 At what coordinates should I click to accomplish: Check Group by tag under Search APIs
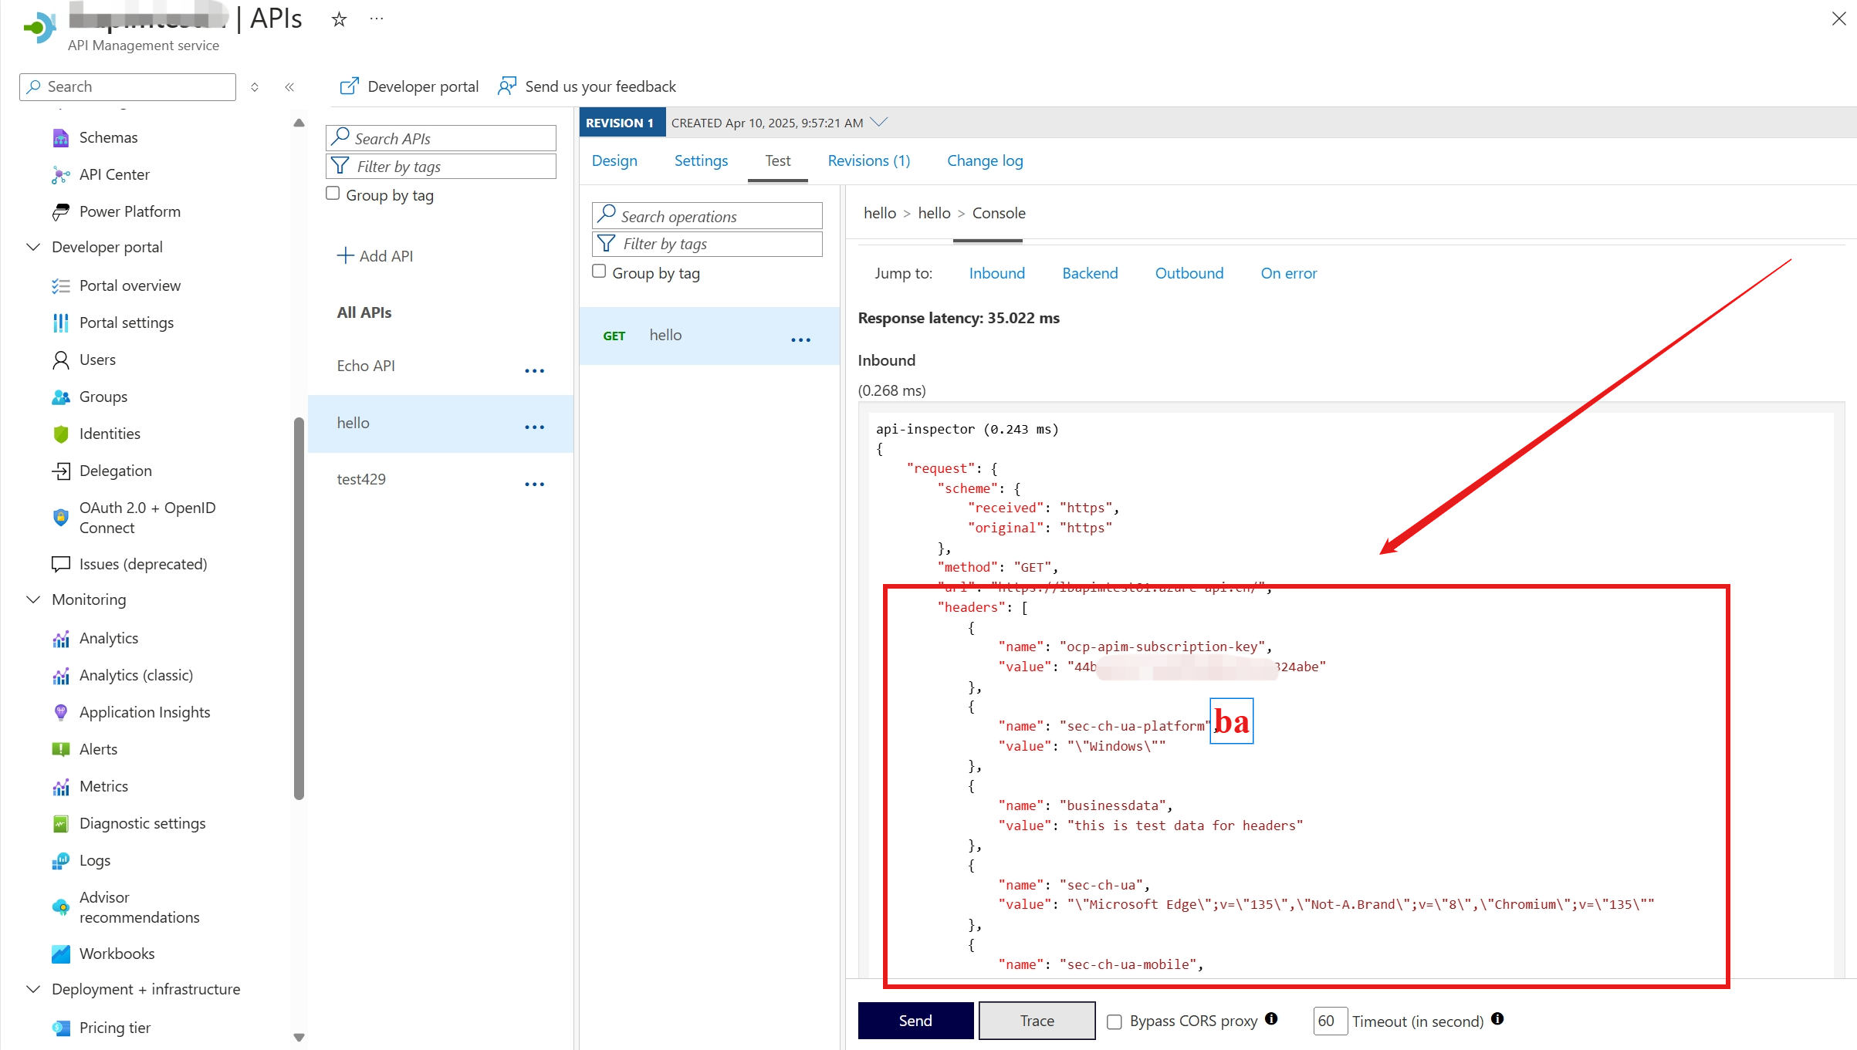[333, 194]
